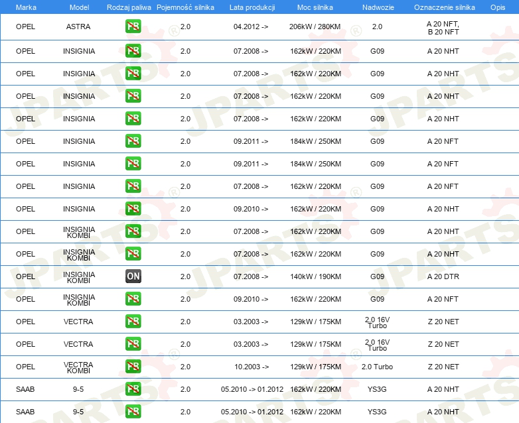519x423 pixels.
Task: Click A 20 NHT in INSIGNIA 09.2010 row
Action: pos(443,209)
